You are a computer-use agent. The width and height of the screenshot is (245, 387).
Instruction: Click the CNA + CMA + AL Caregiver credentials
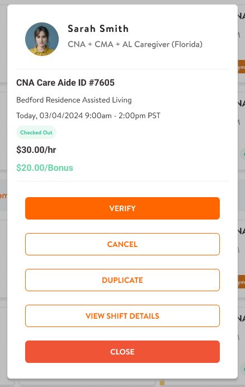(x=135, y=44)
